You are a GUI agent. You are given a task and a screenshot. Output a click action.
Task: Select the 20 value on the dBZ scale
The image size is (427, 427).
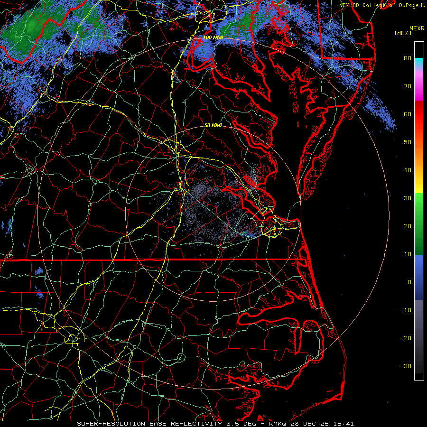(408, 226)
